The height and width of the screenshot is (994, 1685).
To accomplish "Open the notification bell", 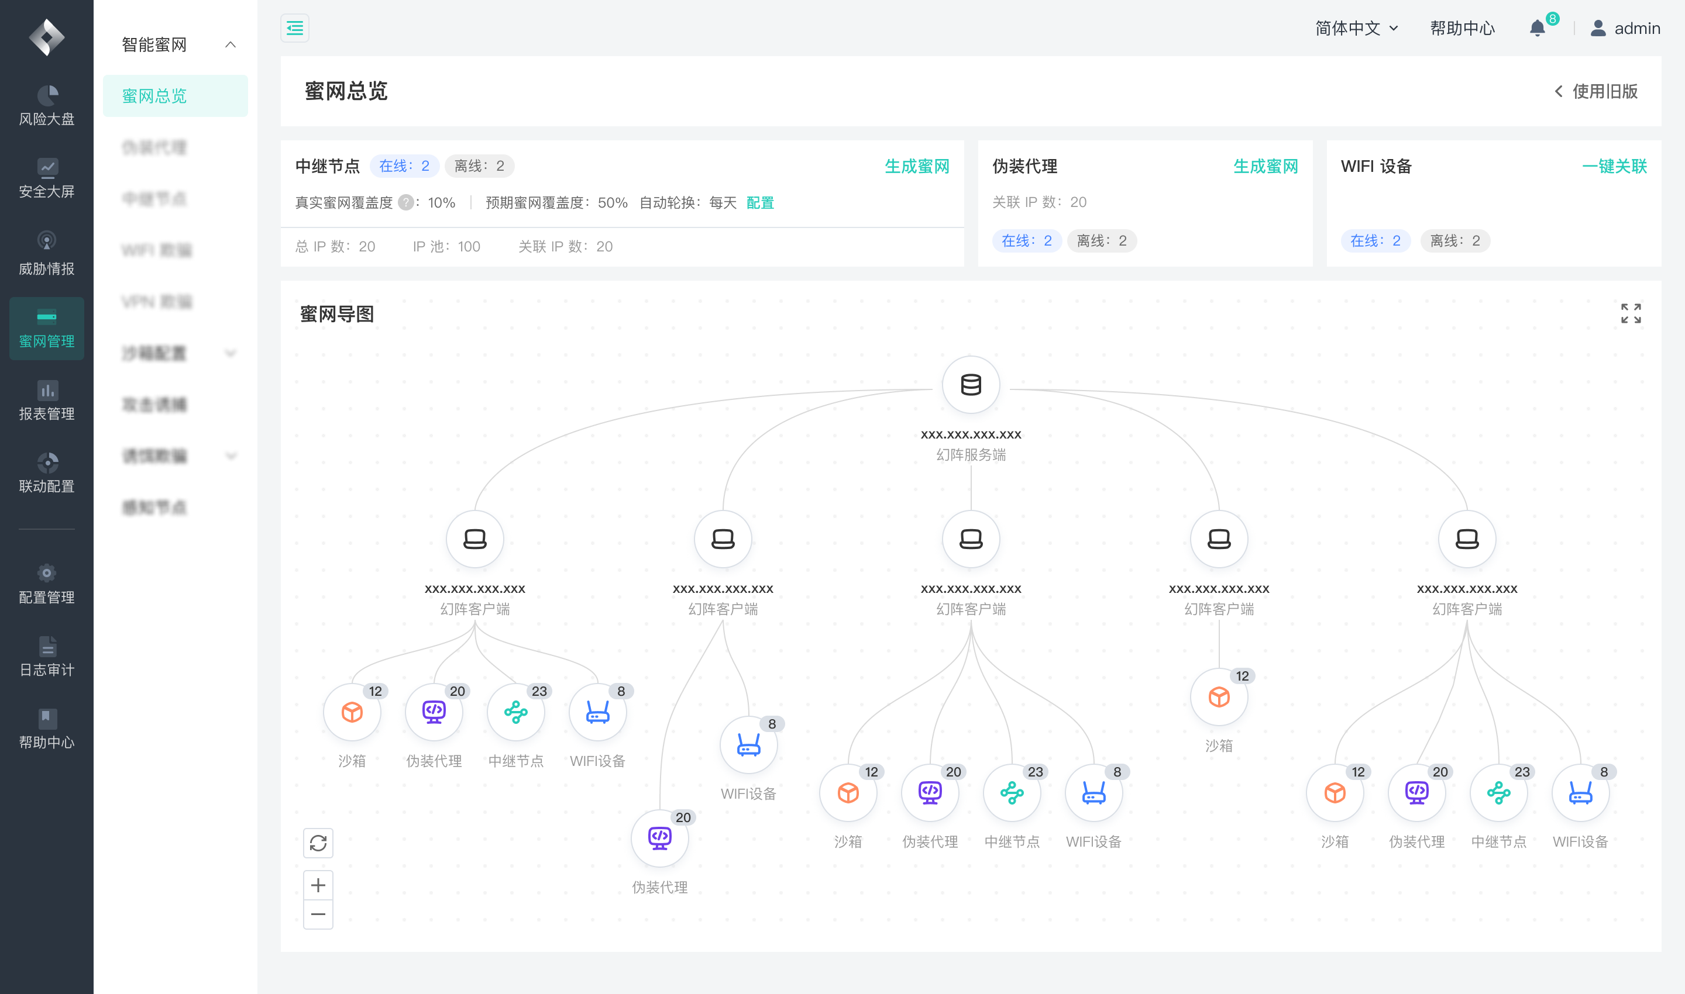I will (x=1537, y=28).
